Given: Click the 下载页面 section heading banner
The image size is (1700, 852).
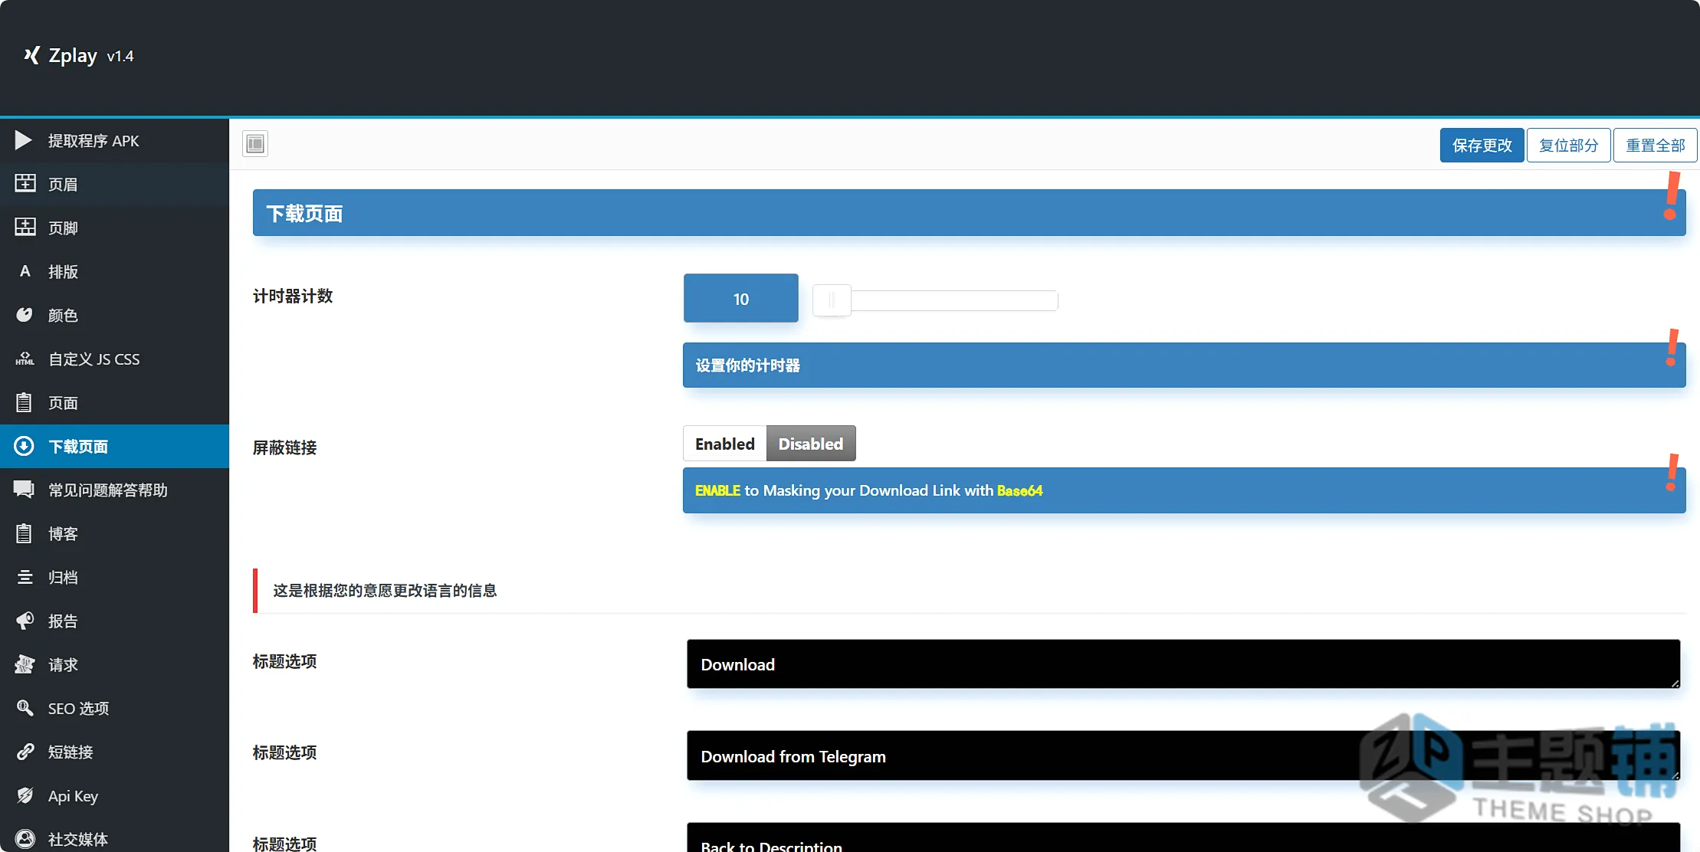Looking at the screenshot, I should 969,213.
